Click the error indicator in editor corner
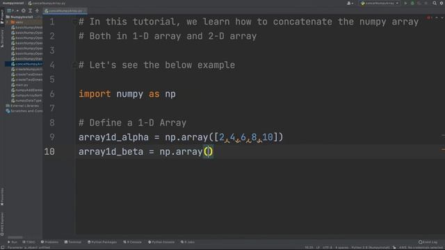The image size is (445, 250). (x=430, y=17)
